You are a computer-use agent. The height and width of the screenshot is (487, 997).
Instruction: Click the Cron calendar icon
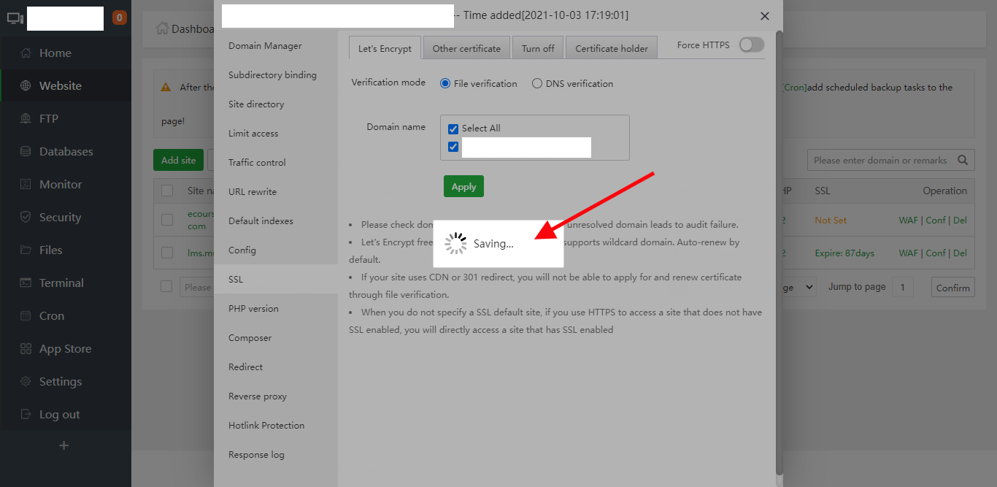(x=26, y=315)
